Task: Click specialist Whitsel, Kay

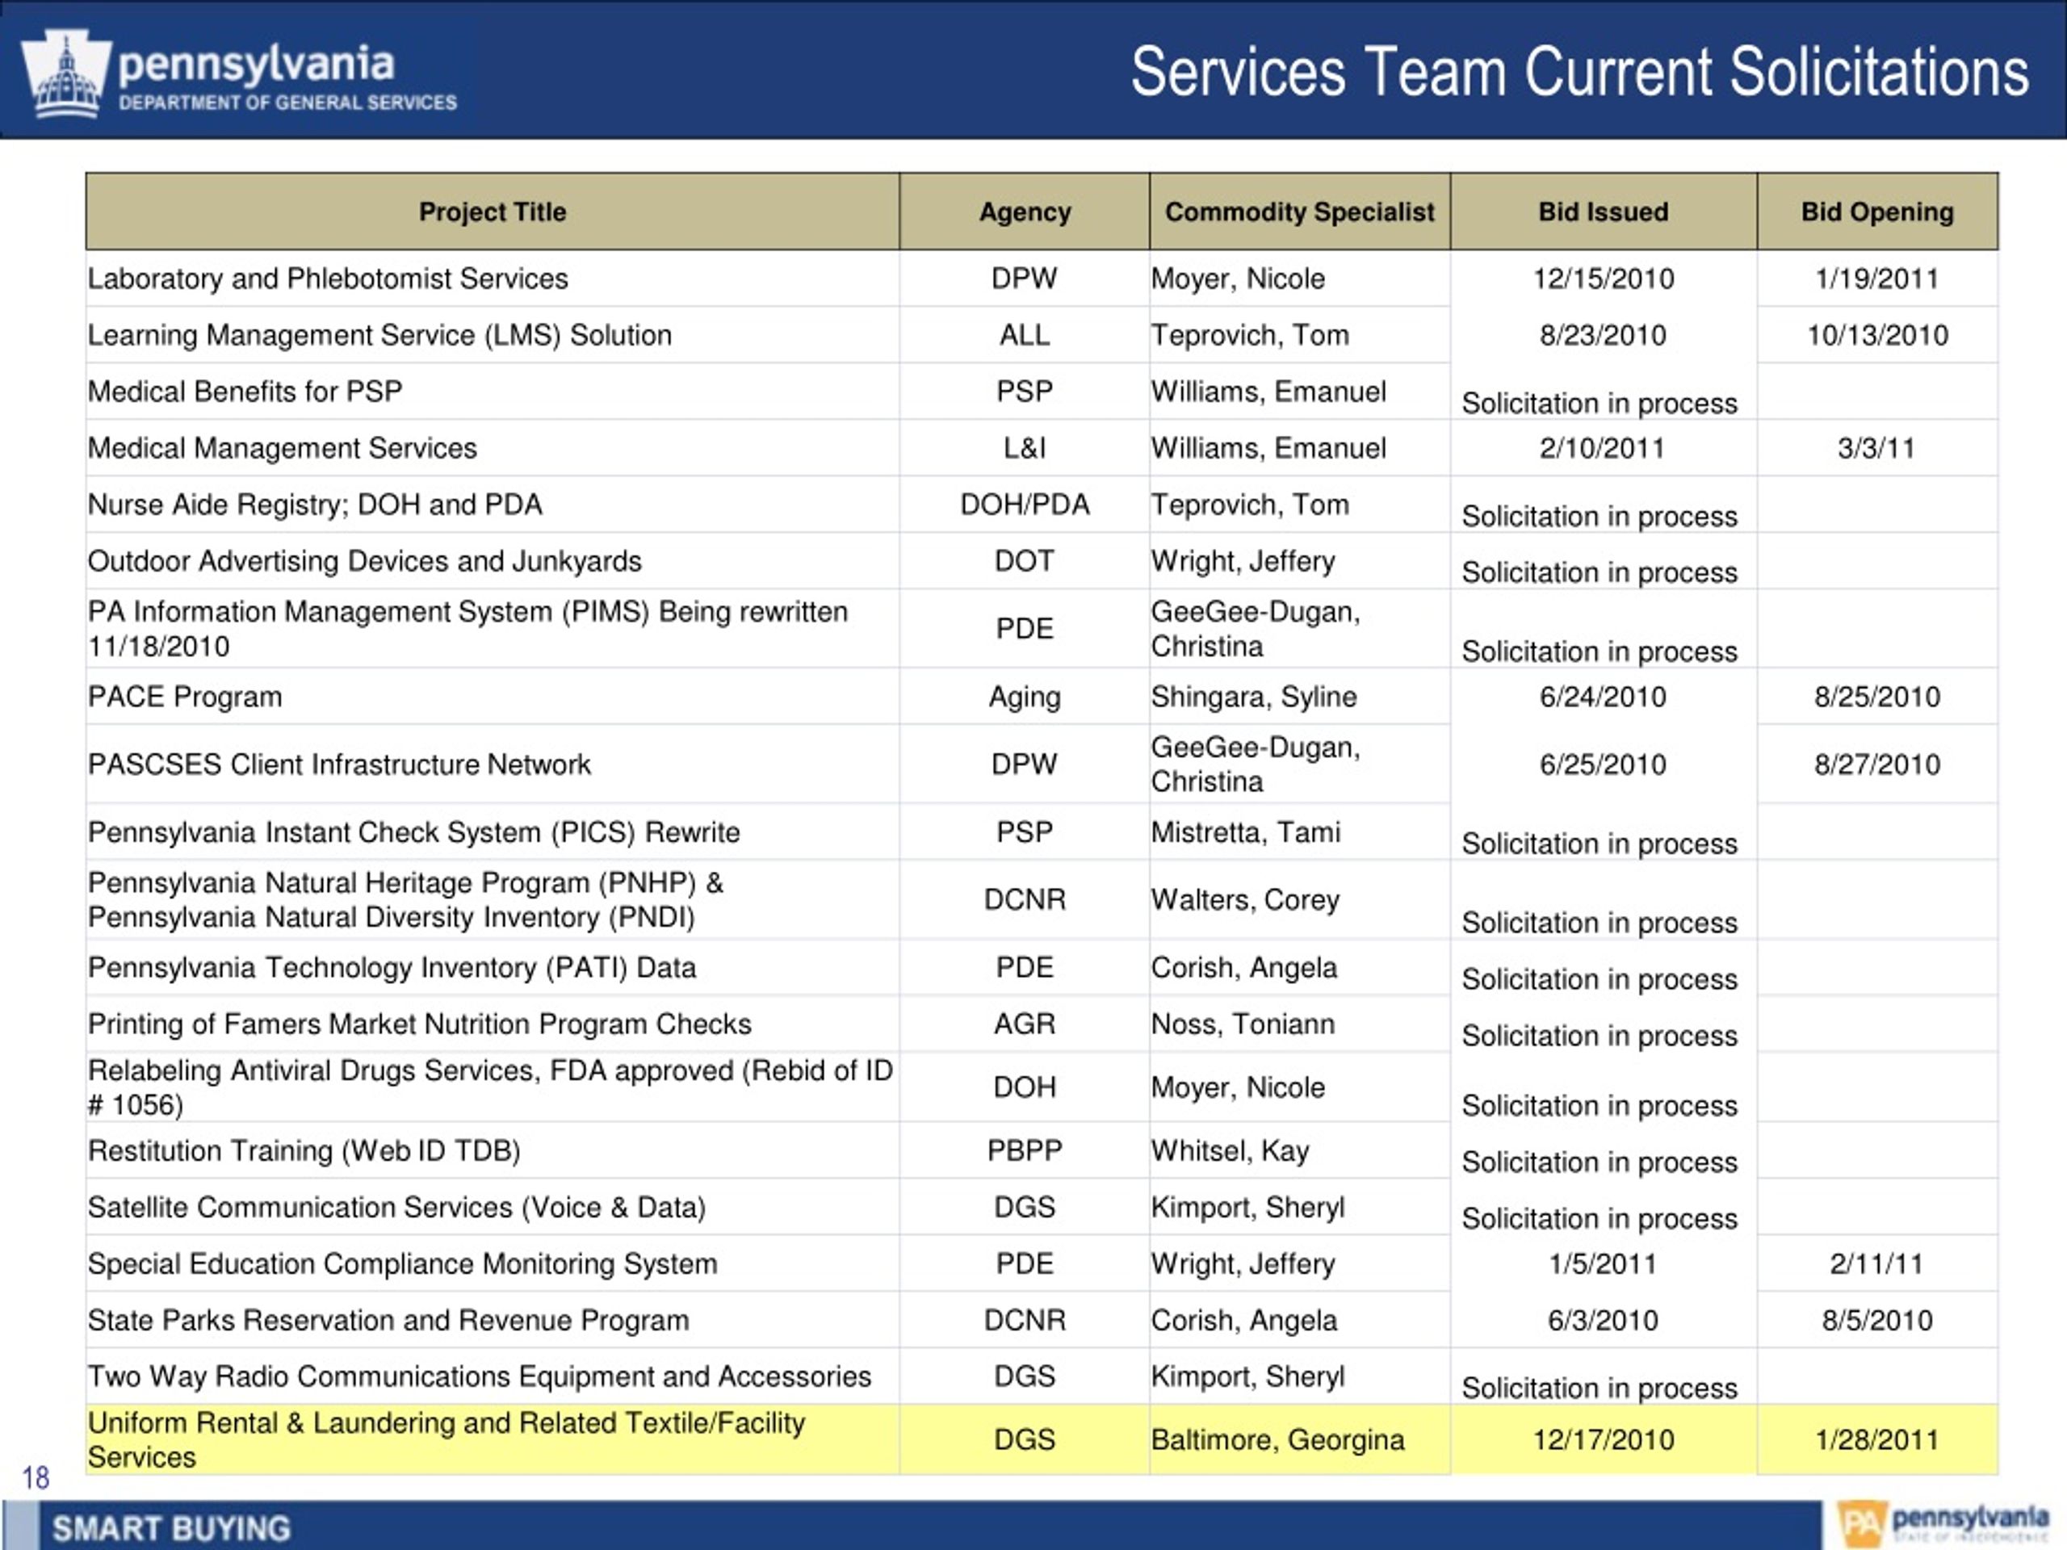Action: [1230, 1151]
